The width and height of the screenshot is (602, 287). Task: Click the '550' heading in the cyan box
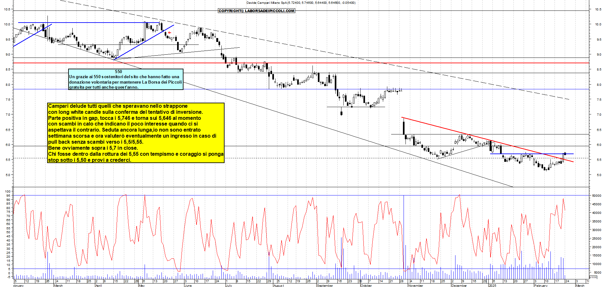[118, 72]
